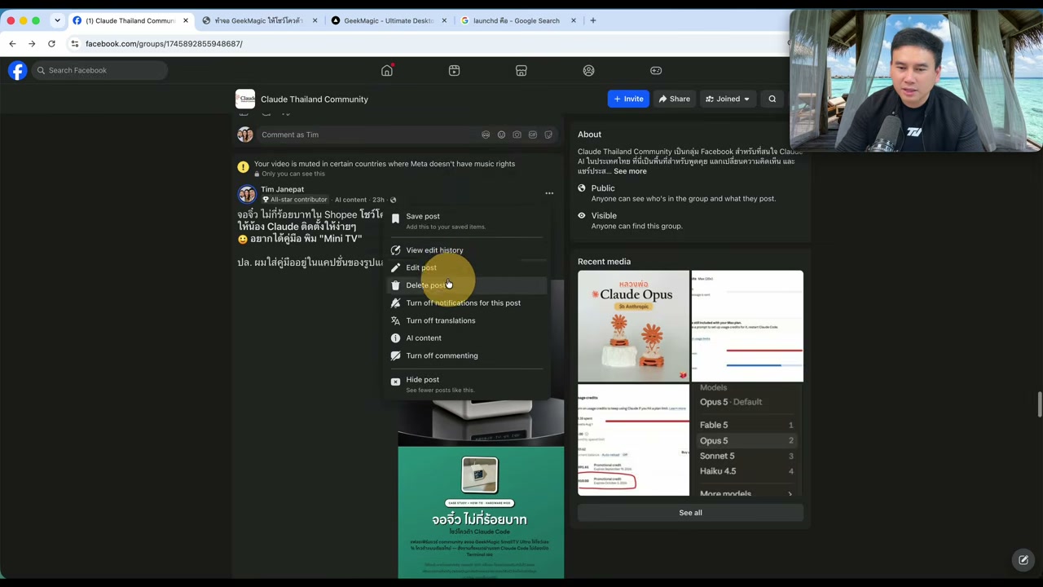Click the blue Invite button

[x=628, y=99]
